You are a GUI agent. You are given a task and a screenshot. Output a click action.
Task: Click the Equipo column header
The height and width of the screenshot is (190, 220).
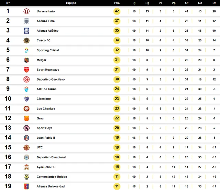coord(71,3)
